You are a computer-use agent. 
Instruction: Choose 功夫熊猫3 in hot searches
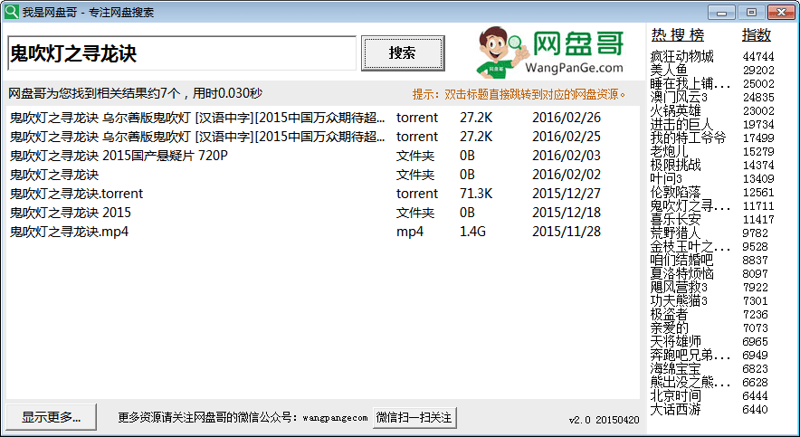[679, 301]
